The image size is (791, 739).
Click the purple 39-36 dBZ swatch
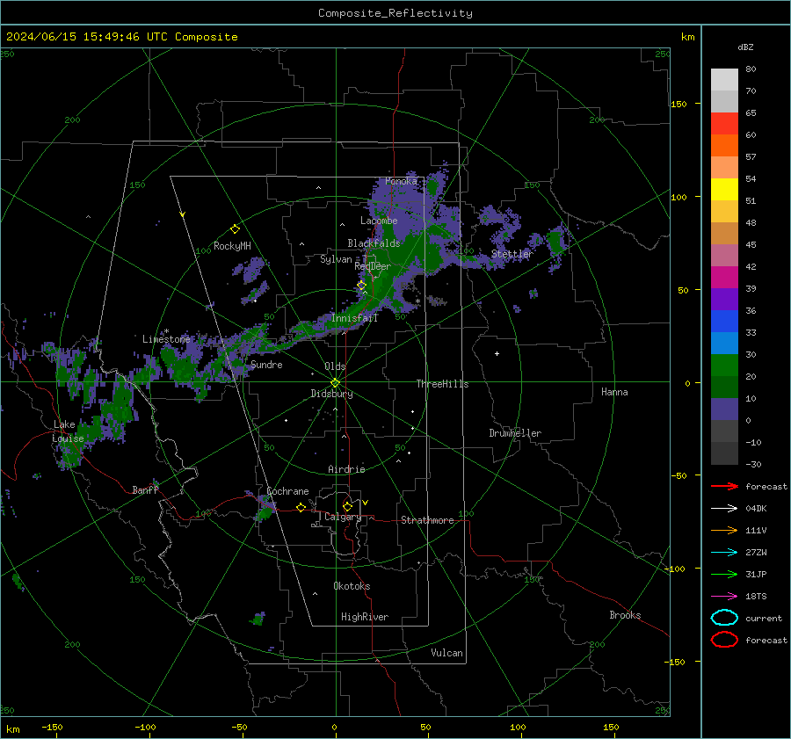point(724,299)
